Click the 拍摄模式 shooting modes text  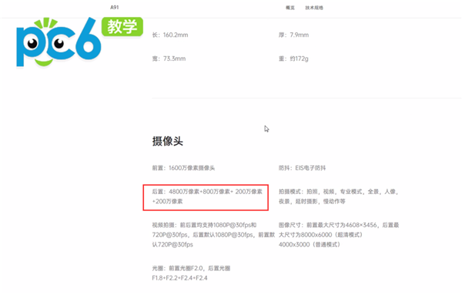(339, 196)
